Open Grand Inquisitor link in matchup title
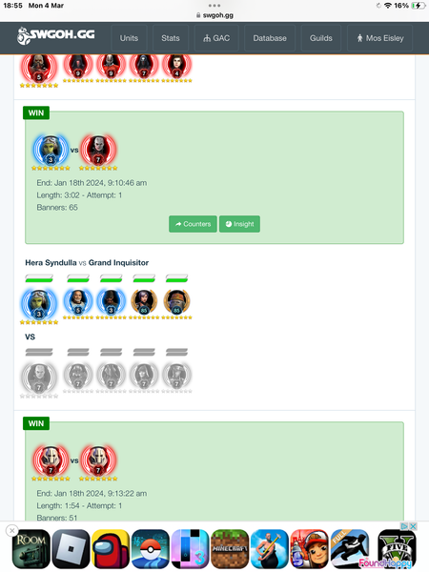The width and height of the screenshot is (429, 572). point(118,263)
